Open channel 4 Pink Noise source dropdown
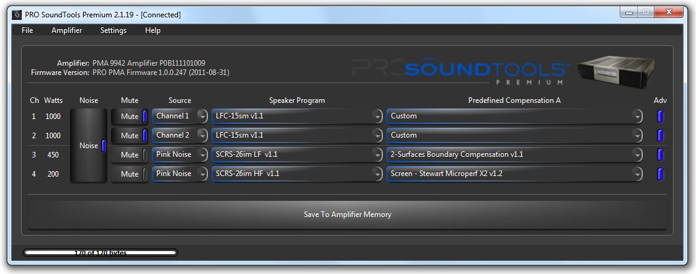696x274 pixels. (x=180, y=174)
